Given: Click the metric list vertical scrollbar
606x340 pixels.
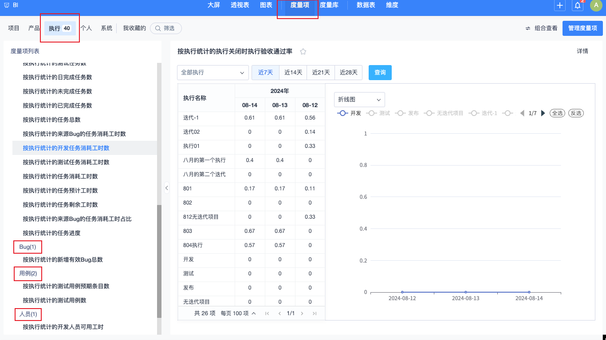Looking at the screenshot, I should point(159,262).
